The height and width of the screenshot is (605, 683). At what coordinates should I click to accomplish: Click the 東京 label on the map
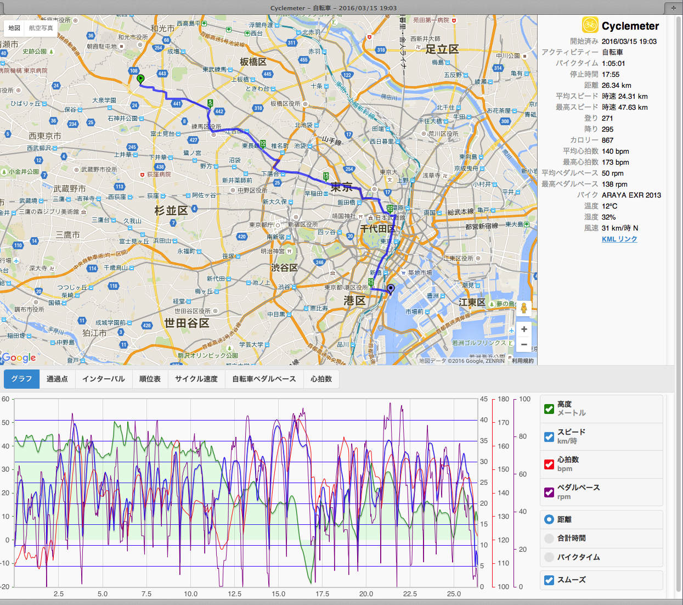click(x=341, y=187)
